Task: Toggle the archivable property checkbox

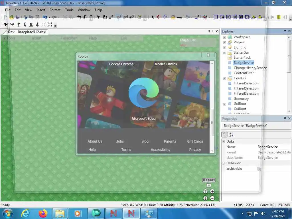Action: 259,169
